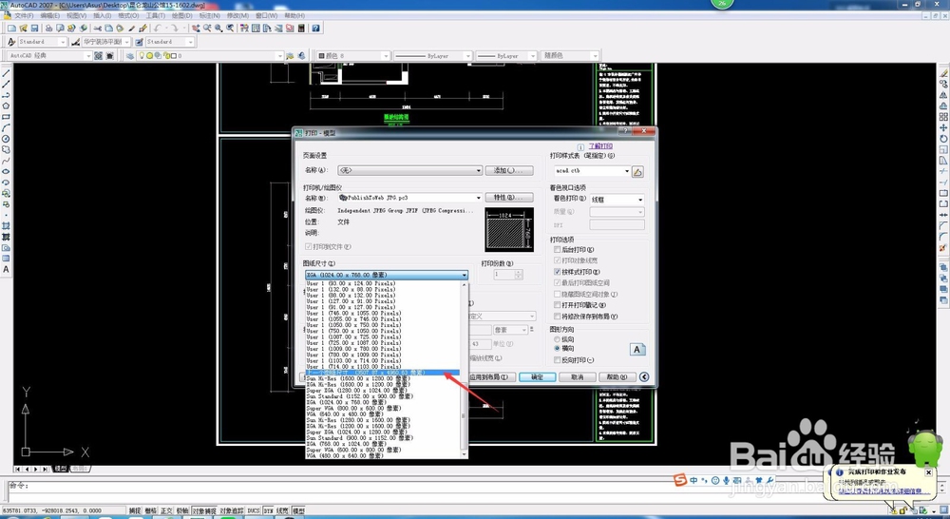This screenshot has width=950, height=519.
Task: Check the 将修改保存到布局 checkbox
Action: (x=558, y=316)
